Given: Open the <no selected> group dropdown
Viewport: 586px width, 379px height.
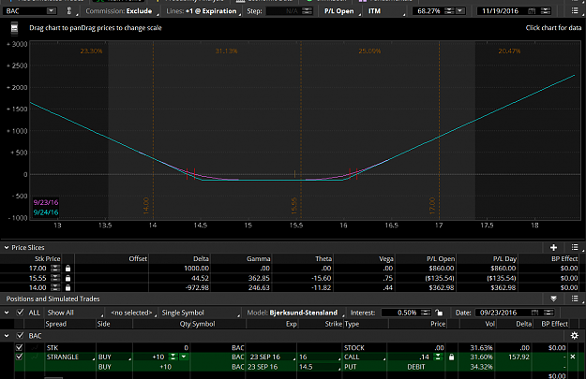Looking at the screenshot, I should pos(132,313).
